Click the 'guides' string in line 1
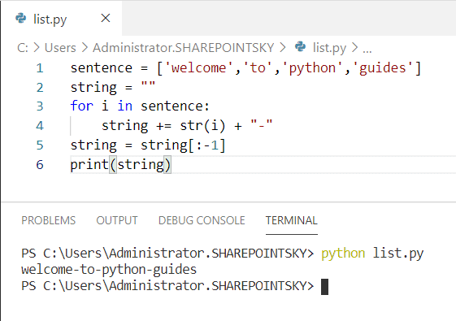The height and width of the screenshot is (321, 456). 382,68
